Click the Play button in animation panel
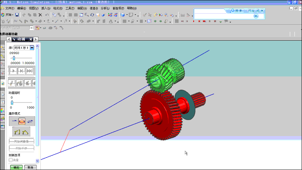The image size is (302, 170). click(13, 71)
